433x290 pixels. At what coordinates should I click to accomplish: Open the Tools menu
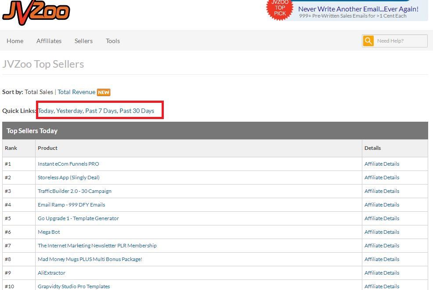(113, 41)
